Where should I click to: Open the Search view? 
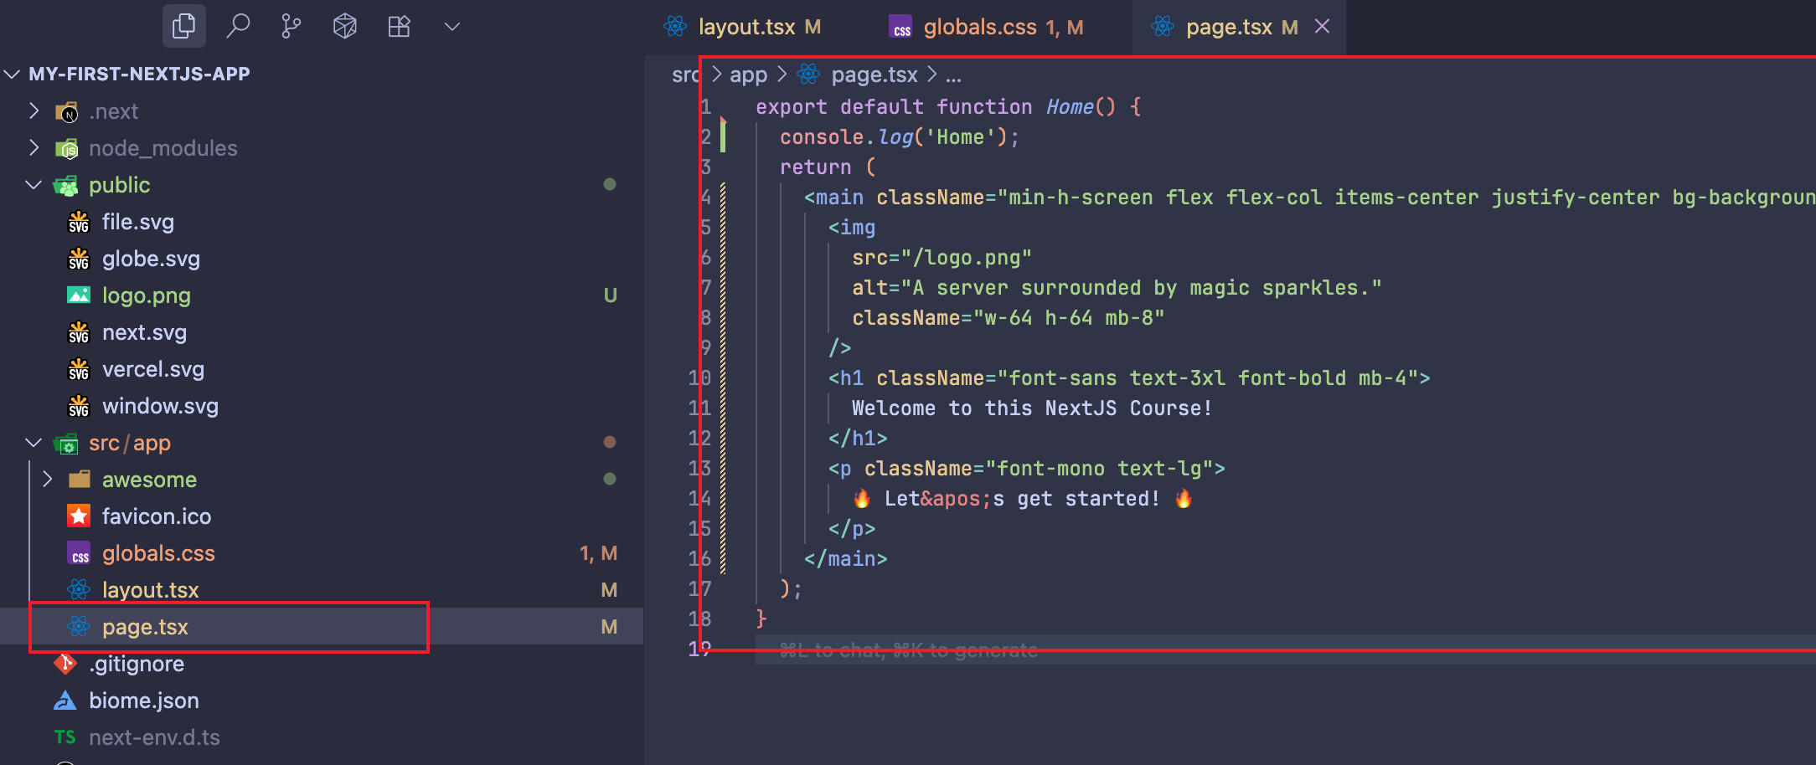click(x=238, y=27)
